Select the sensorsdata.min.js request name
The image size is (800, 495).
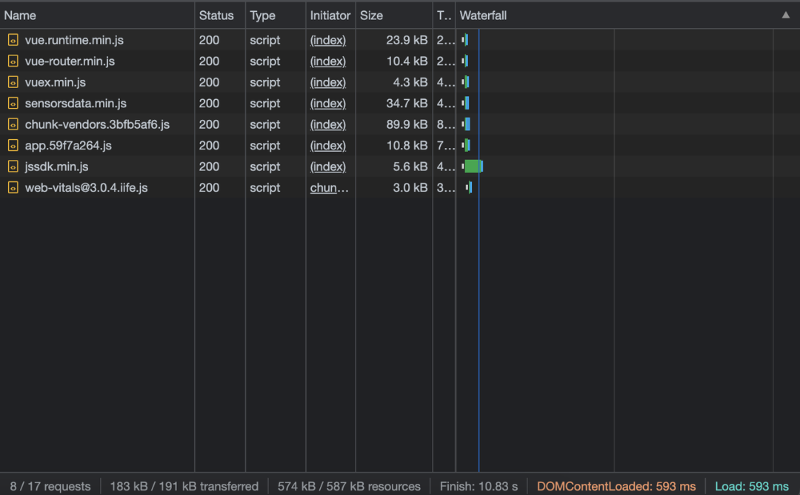pyautogui.click(x=76, y=104)
